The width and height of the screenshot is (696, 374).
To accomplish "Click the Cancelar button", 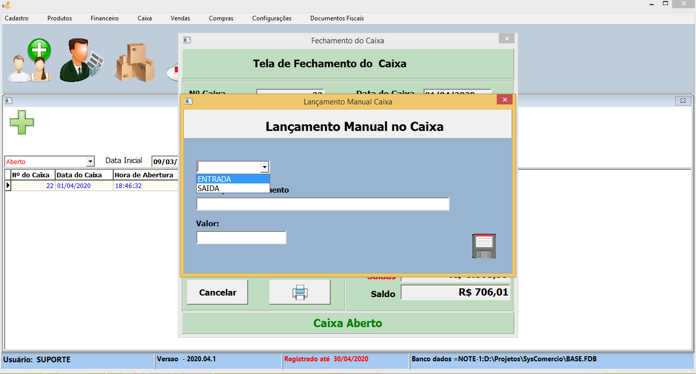I will (217, 291).
